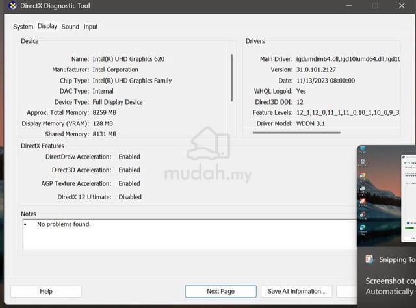
Task: Click the driver date 11/13/2023 08:00:00
Action: tap(326, 81)
